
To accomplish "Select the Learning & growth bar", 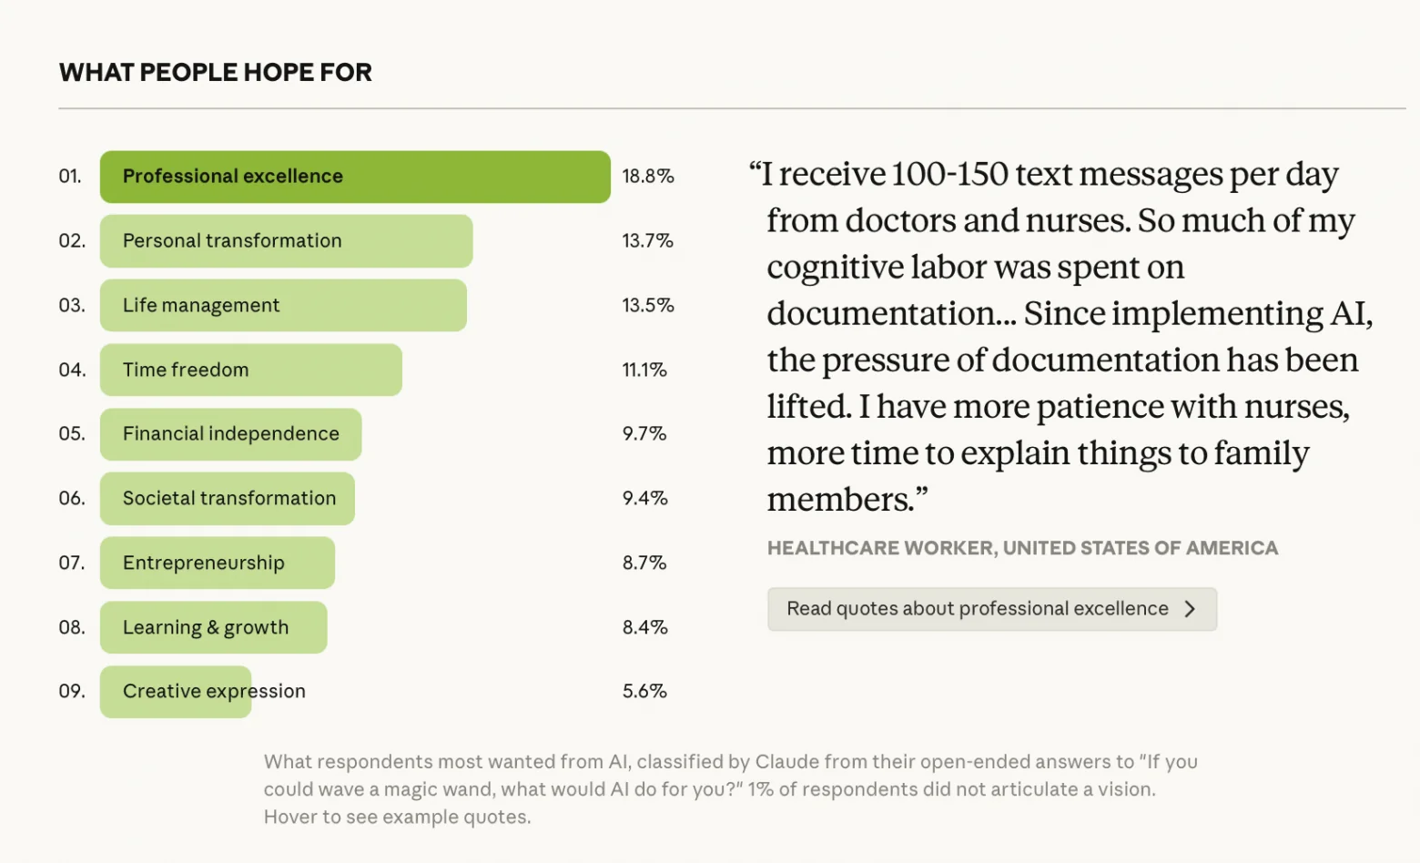I will point(213,627).
